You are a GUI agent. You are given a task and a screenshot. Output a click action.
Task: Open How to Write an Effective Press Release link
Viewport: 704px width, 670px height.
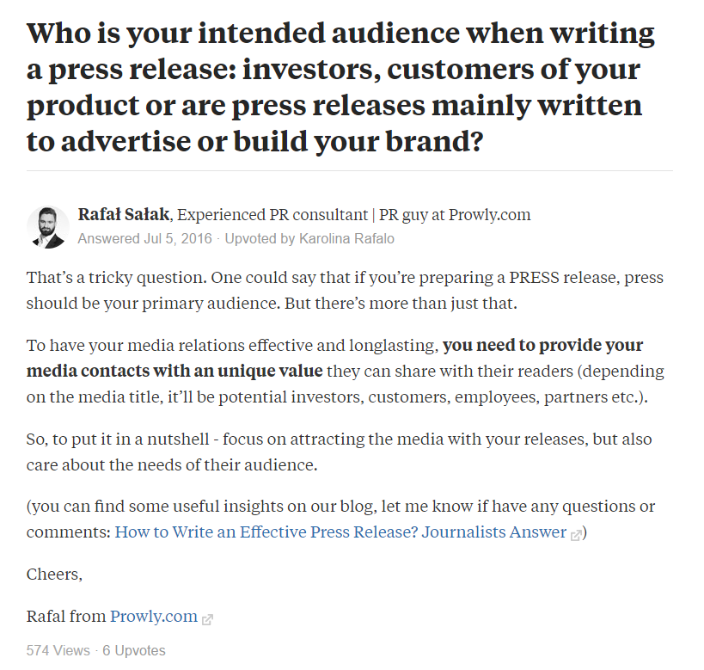tap(340, 532)
